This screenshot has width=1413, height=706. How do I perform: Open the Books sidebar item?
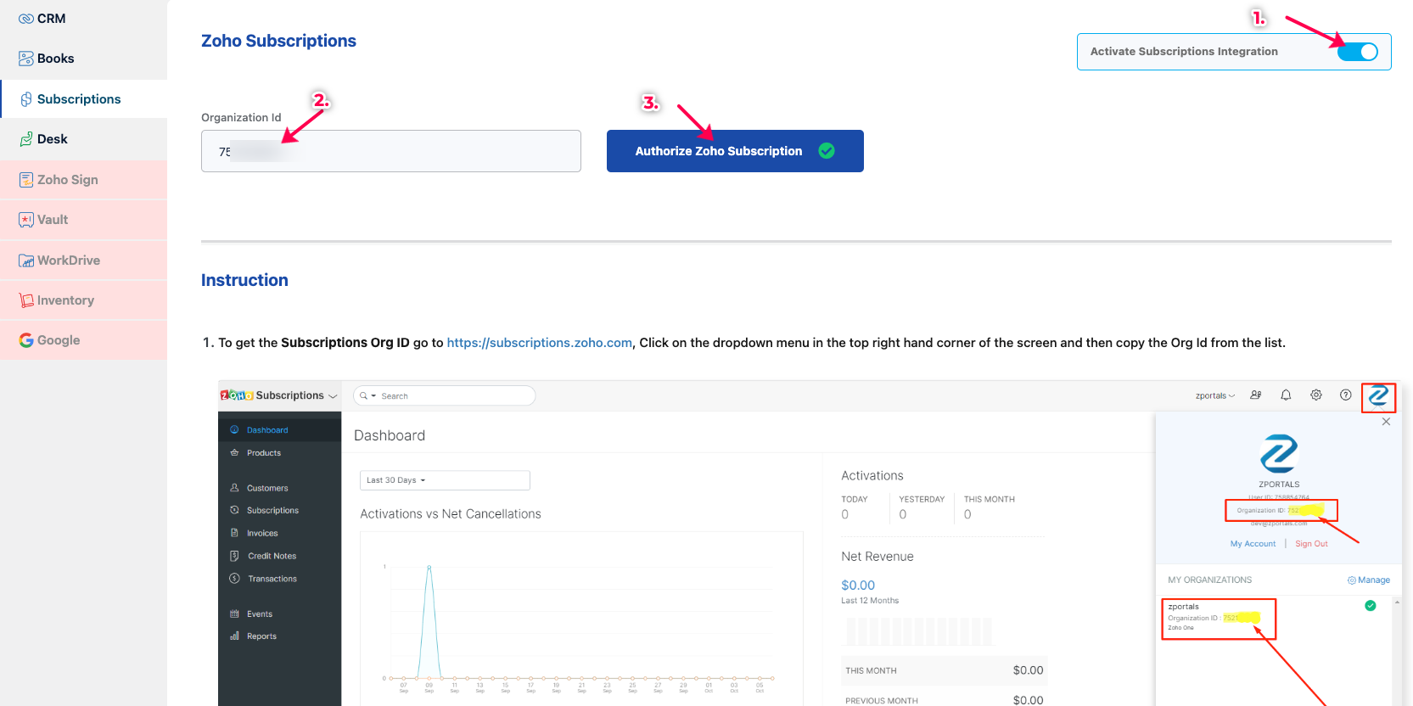pyautogui.click(x=83, y=59)
